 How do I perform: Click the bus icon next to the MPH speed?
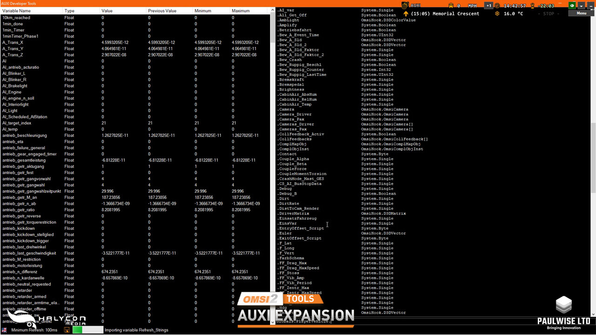click(450, 5)
